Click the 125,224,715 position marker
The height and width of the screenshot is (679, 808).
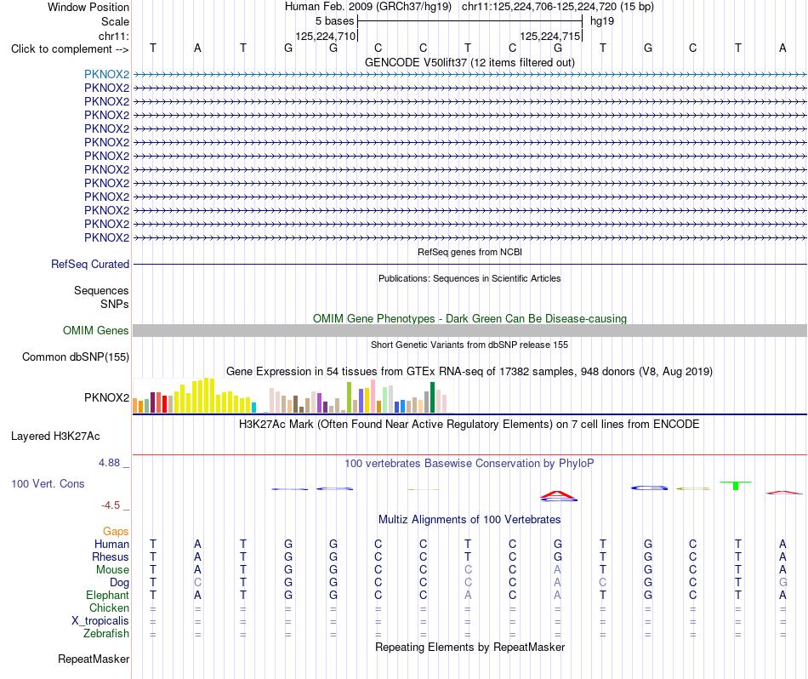pyautogui.click(x=549, y=36)
